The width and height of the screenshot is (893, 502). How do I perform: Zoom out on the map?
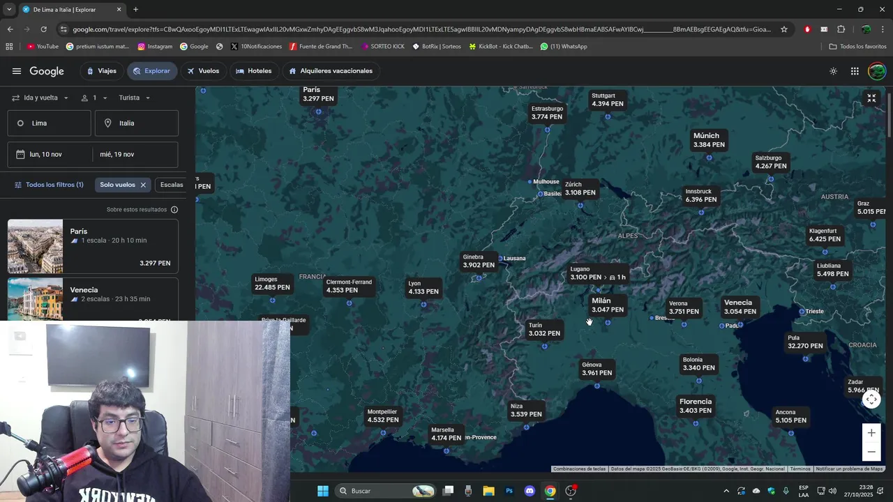(871, 452)
